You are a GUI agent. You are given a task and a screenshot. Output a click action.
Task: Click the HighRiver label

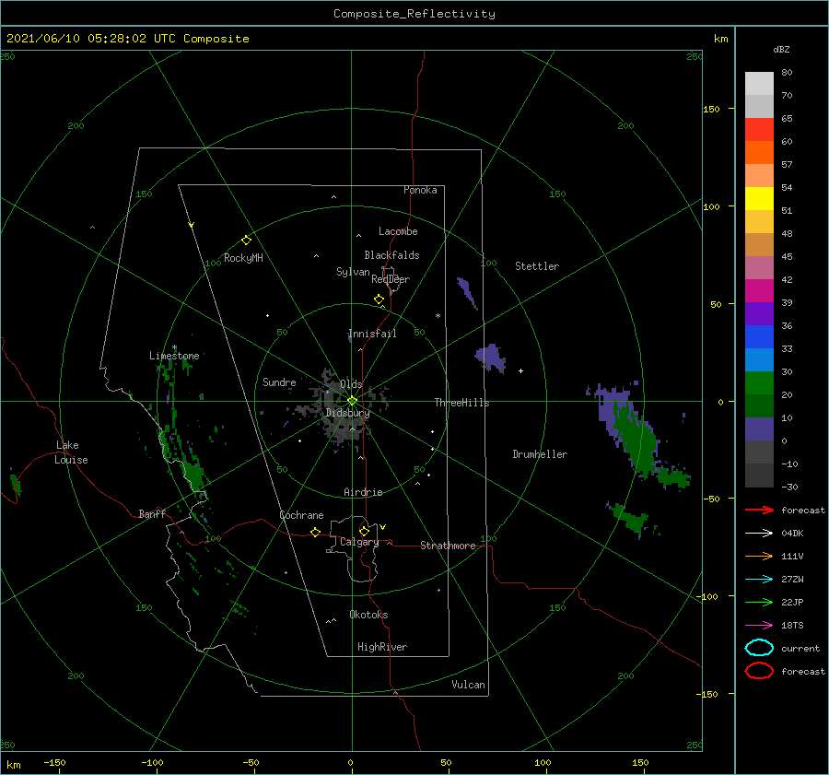coord(382,647)
